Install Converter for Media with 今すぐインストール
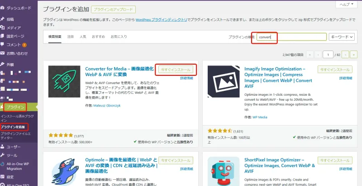The image size is (362, 186). [x=176, y=70]
